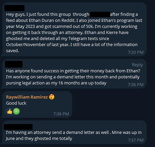155x147 pixels.
Task: Click the text "June and they ghosted me totally"
Action: click(x=39, y=139)
